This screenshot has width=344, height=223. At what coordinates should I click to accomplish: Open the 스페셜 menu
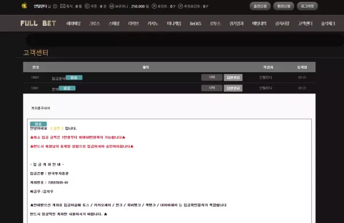coord(114,24)
